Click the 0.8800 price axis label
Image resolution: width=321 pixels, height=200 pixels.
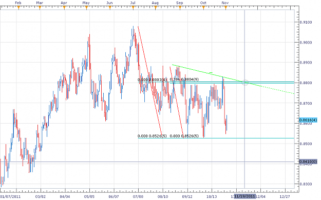tap(306, 83)
